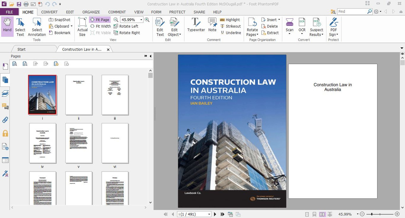Open the Comments panel in sidebar
The image size is (405, 218).
pos(5,106)
